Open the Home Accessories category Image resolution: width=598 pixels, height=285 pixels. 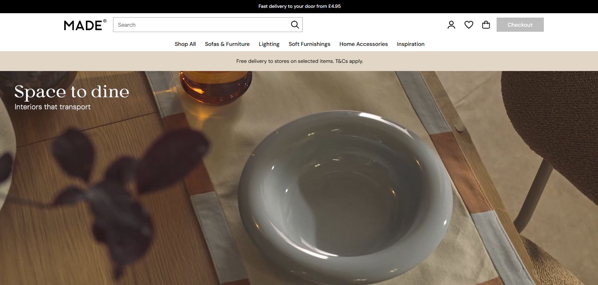(x=363, y=44)
